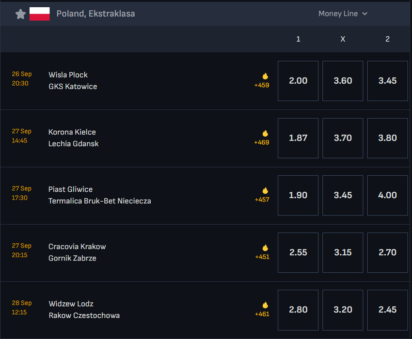Select Gornik Zabrze away odds 2.70

pyautogui.click(x=387, y=252)
